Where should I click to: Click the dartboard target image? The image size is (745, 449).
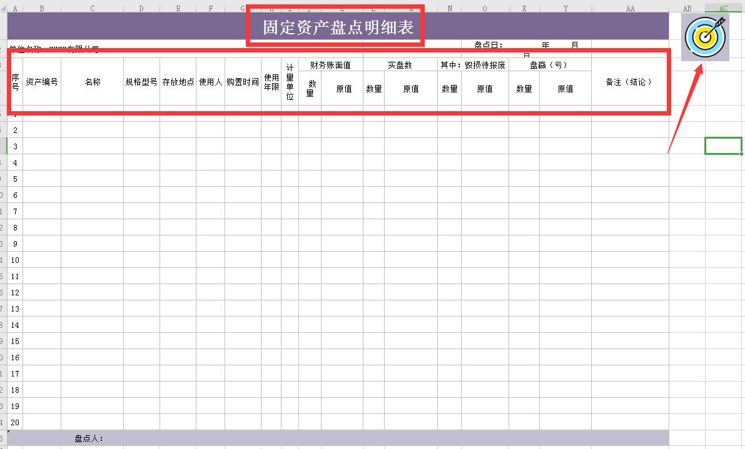[705, 37]
